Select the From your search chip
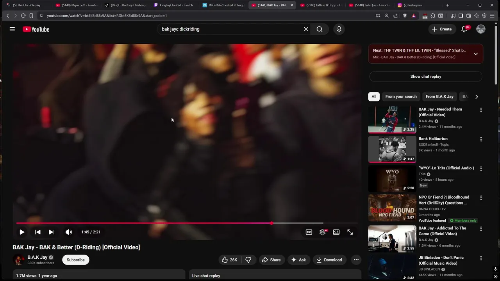This screenshot has height=281, width=500. click(x=401, y=96)
